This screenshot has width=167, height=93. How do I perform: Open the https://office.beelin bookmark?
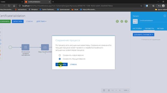[x=88, y=10]
